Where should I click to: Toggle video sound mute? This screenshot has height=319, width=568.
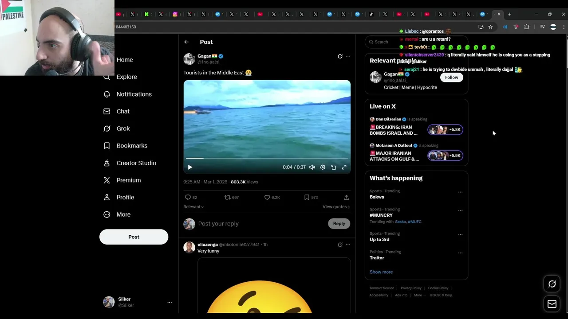pyautogui.click(x=312, y=167)
